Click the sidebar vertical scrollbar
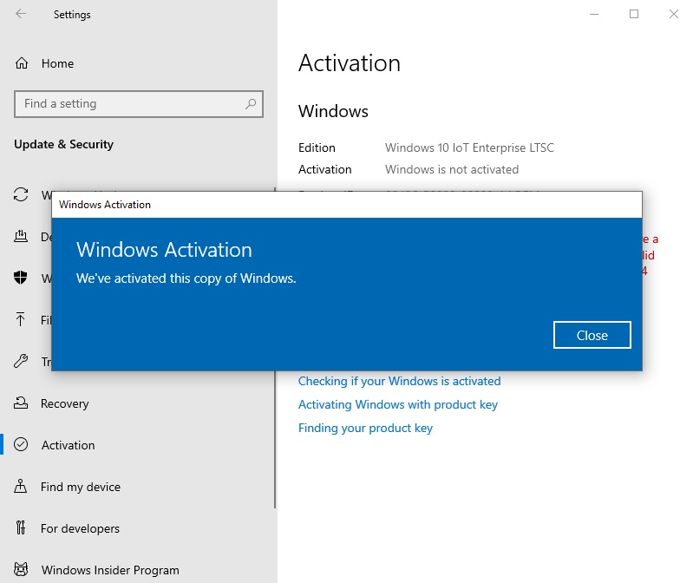Viewport: 693px width, 583px height. tap(275, 347)
